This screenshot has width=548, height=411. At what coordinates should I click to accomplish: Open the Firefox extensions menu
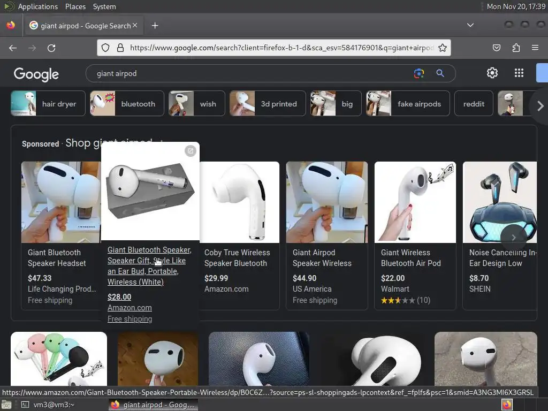point(516,48)
